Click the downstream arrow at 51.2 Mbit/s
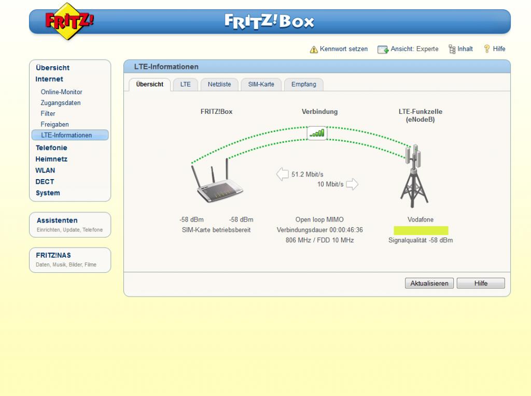 282,174
